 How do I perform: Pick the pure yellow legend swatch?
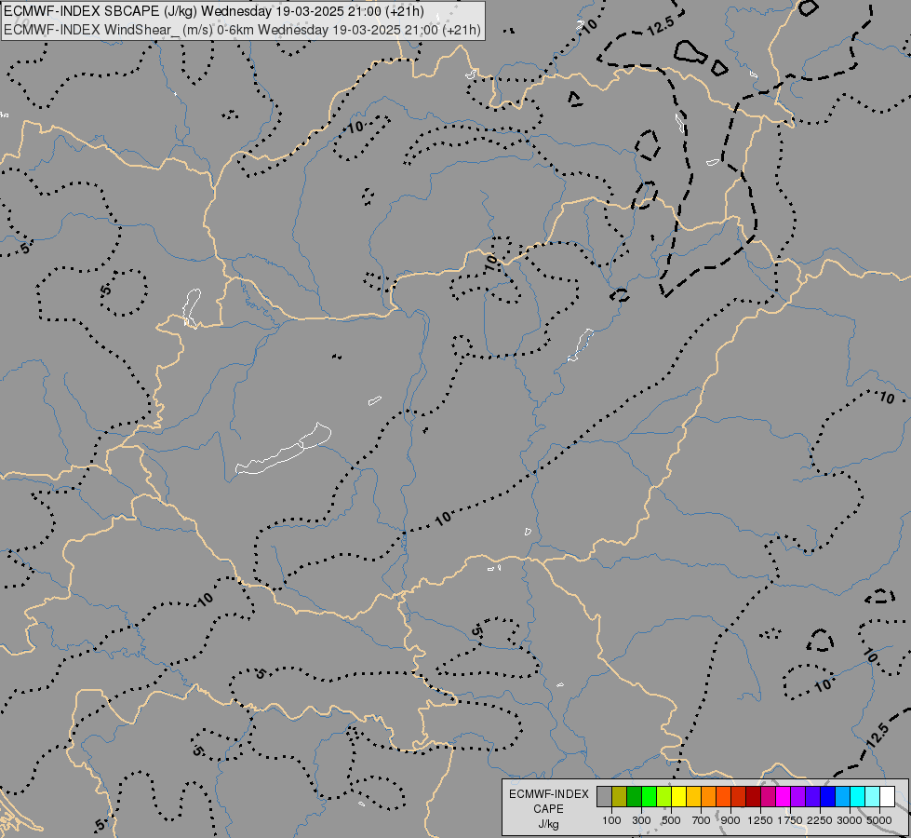(x=678, y=796)
